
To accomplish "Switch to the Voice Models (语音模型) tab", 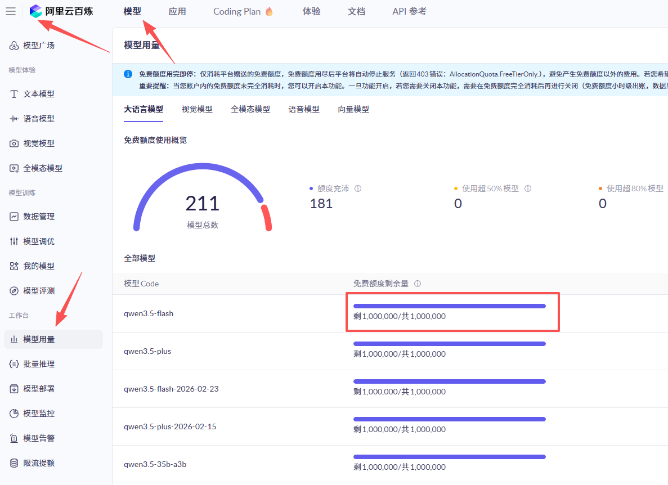I will [304, 109].
